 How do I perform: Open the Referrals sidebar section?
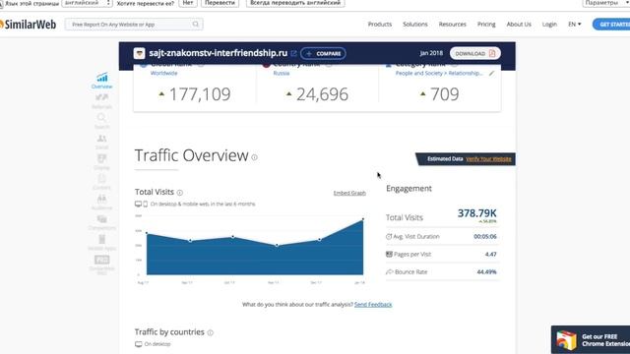point(101,101)
